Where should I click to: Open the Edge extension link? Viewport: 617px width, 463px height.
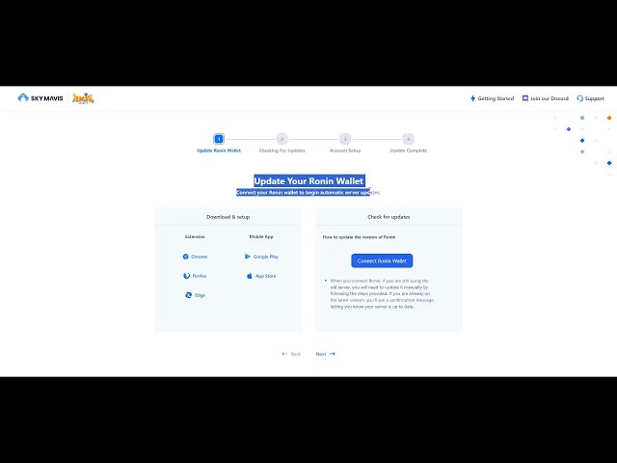(x=200, y=295)
